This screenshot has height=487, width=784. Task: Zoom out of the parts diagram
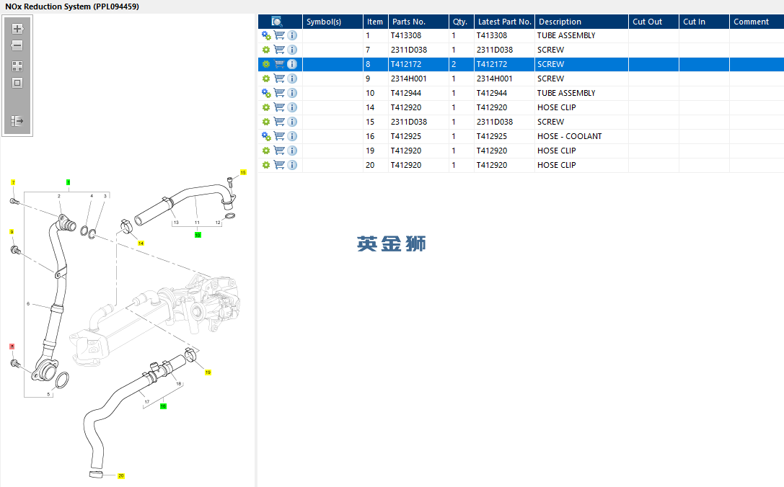pos(17,45)
